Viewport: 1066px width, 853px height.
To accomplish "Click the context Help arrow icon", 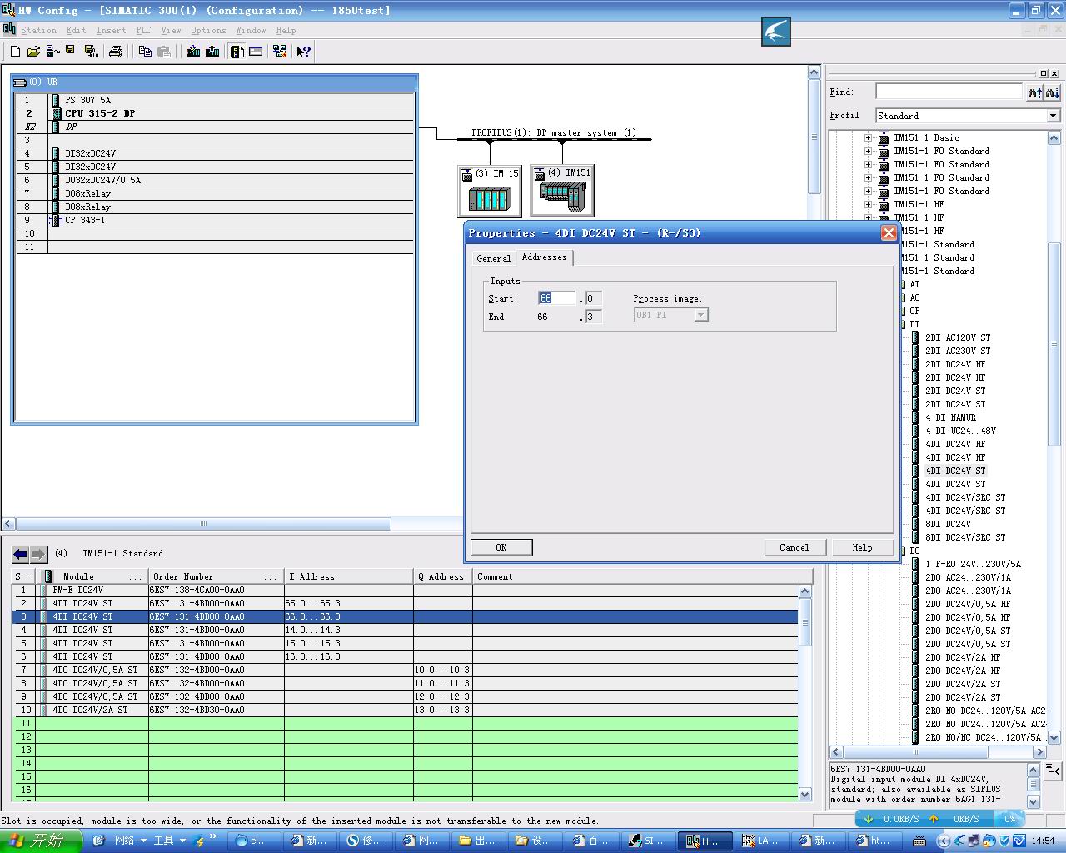I will (x=303, y=52).
